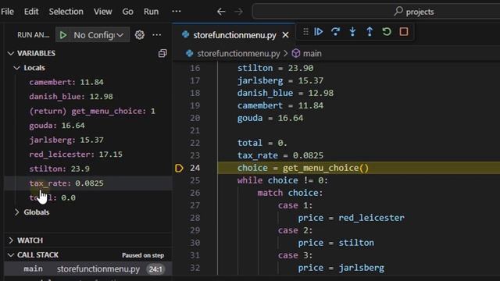This screenshot has height=281, width=500.
Task: Click get_menu_choice() on line 24
Action: pyautogui.click(x=326, y=168)
